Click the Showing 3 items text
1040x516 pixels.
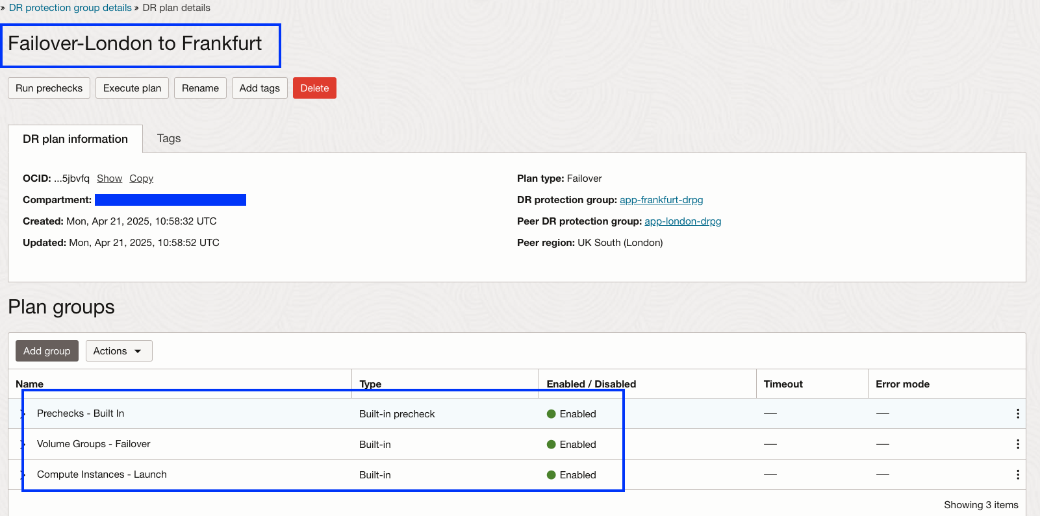[981, 505]
